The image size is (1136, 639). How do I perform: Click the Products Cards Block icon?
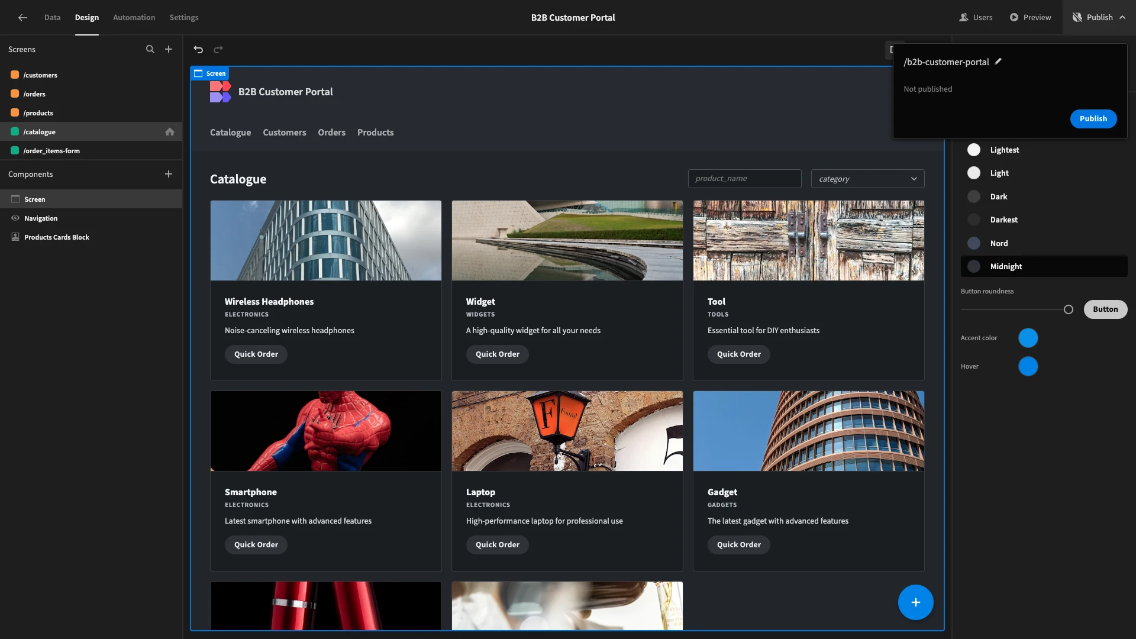coord(15,237)
